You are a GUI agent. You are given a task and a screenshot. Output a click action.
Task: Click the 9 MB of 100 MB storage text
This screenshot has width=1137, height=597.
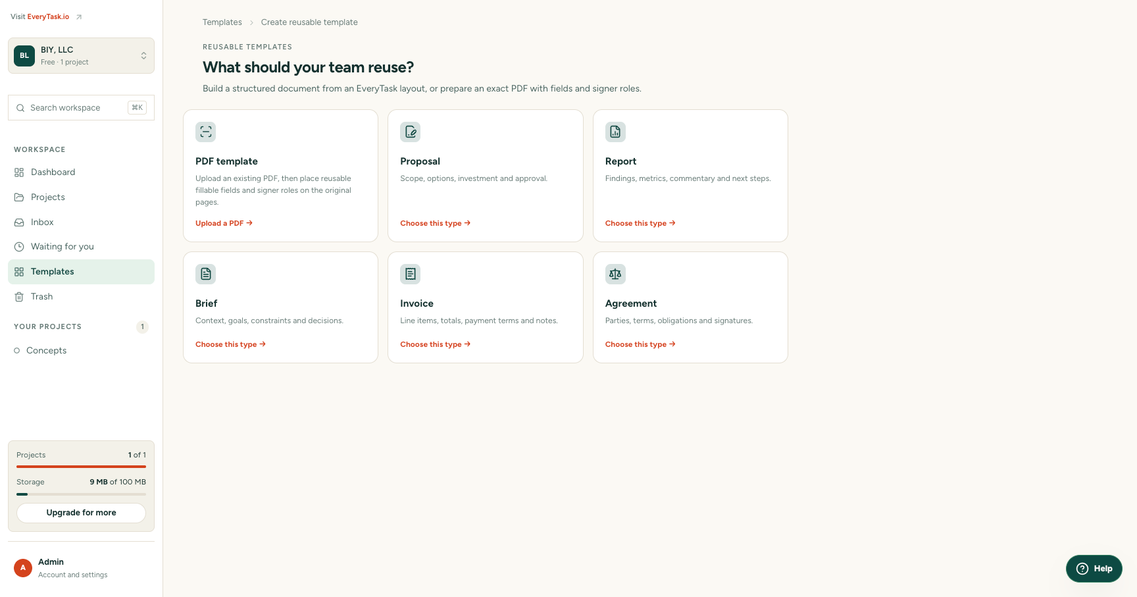(118, 482)
